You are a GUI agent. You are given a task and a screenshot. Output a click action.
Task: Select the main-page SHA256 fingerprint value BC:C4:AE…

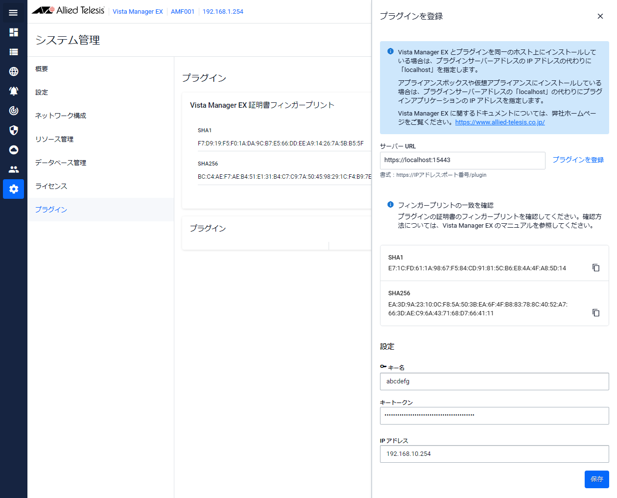(x=285, y=177)
